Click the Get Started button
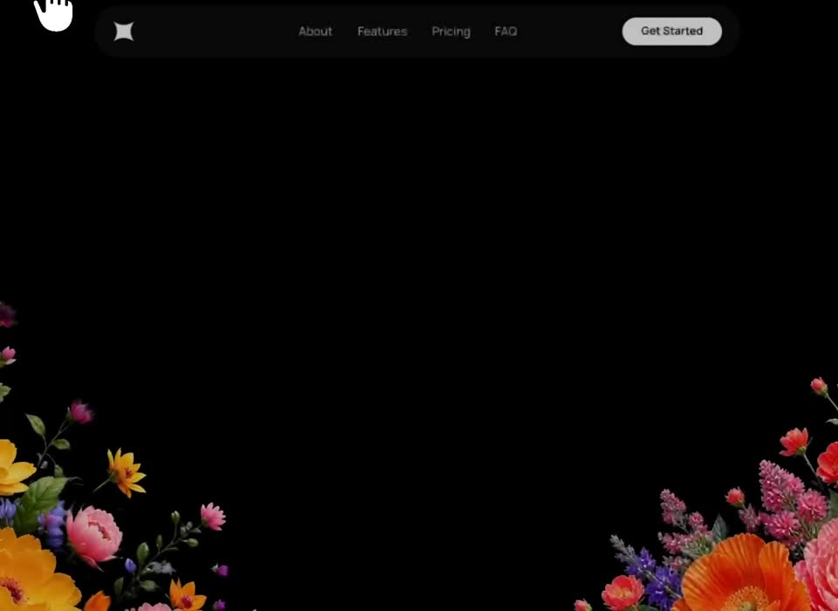838x611 pixels. [x=672, y=31]
